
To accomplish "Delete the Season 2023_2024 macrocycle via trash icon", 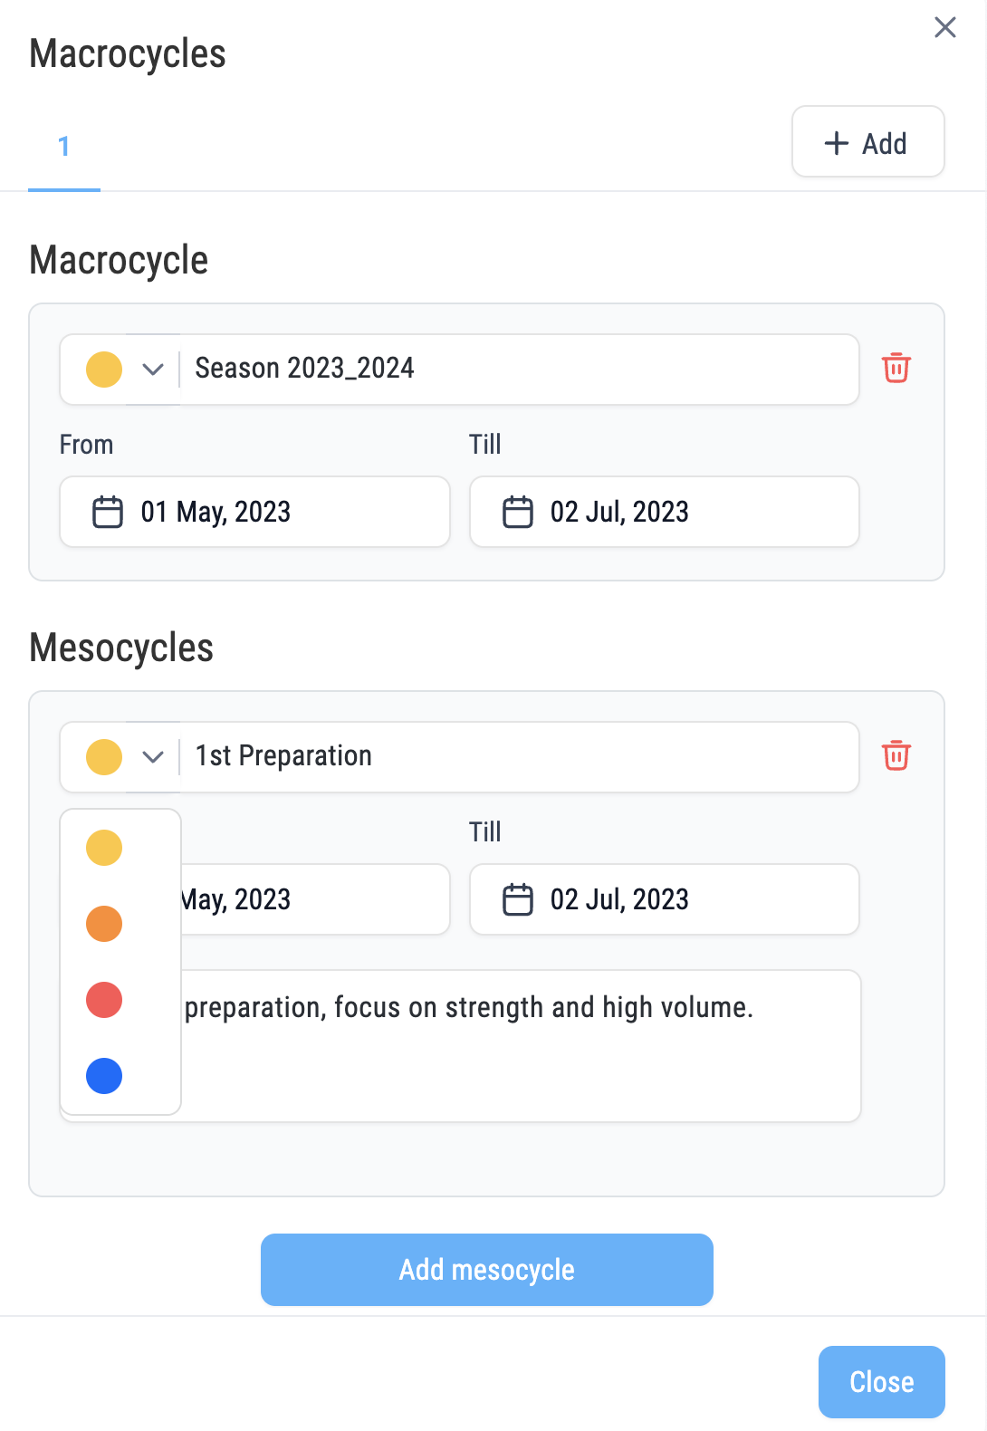I will (896, 368).
